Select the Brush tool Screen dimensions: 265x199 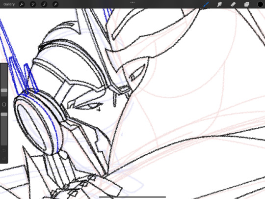coord(206,4)
